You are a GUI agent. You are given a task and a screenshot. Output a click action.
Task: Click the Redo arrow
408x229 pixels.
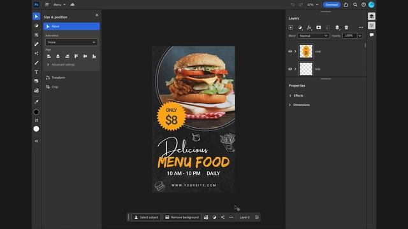click(x=301, y=4)
